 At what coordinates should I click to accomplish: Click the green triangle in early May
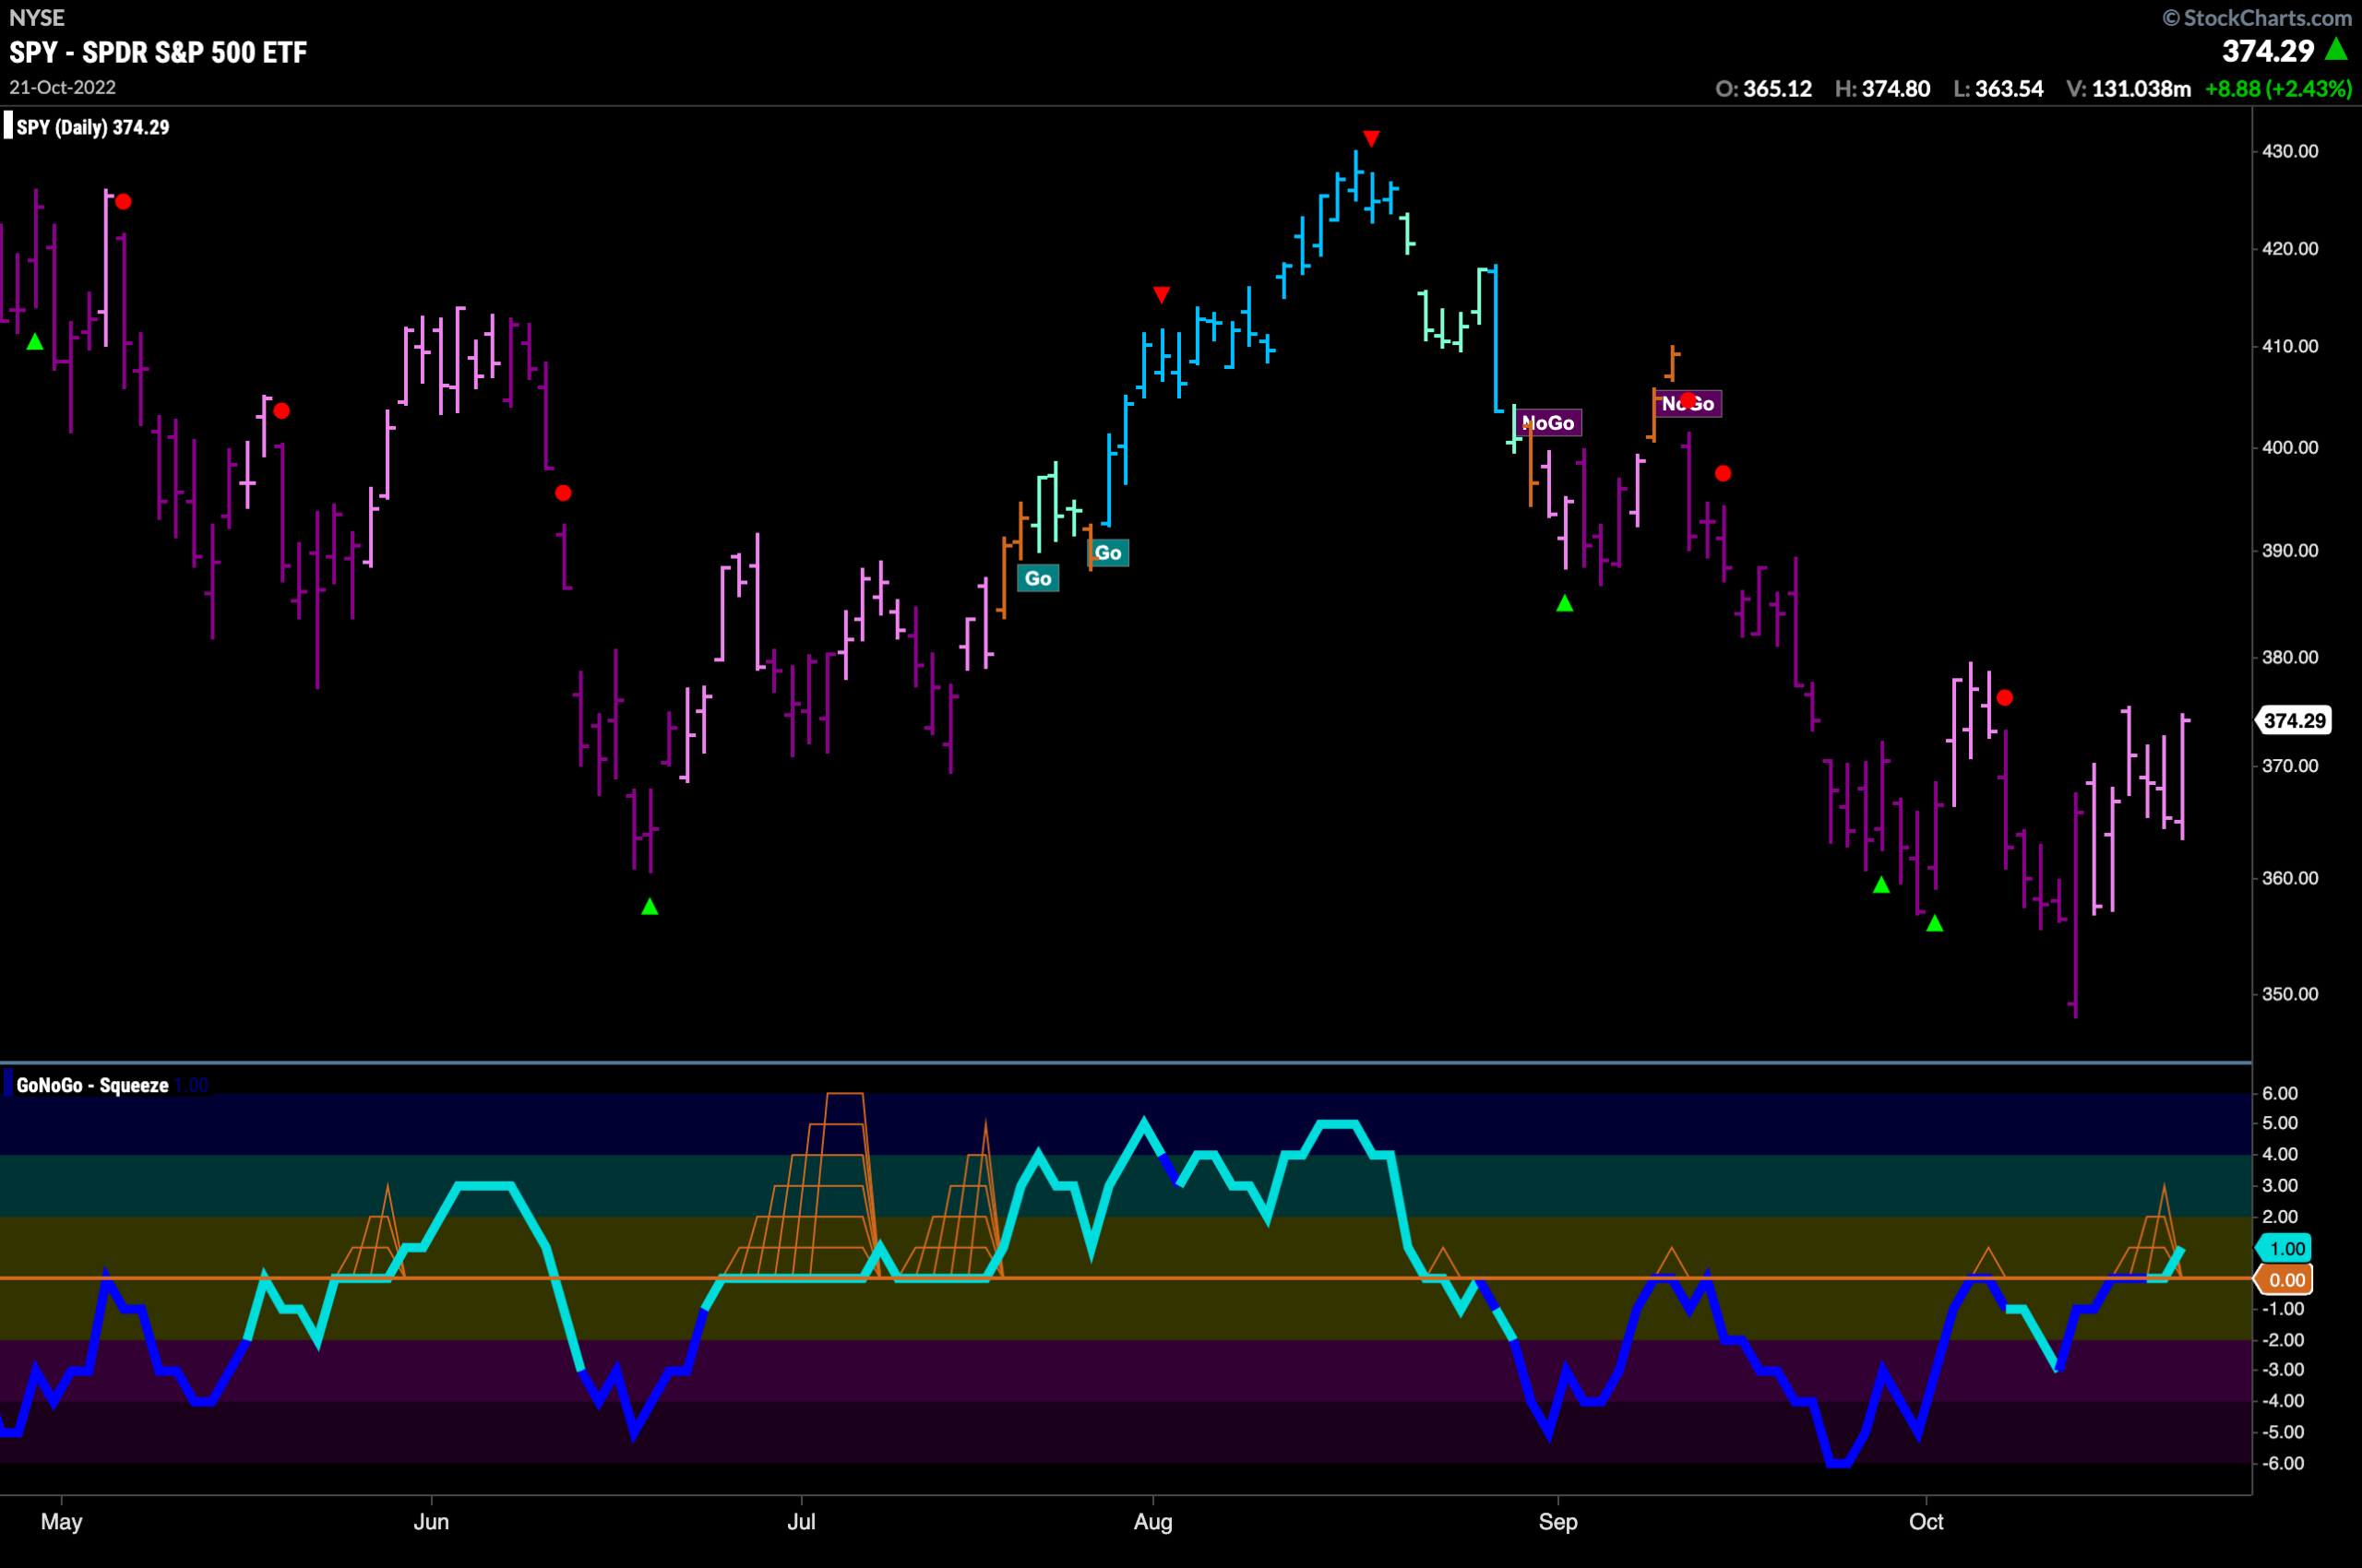click(35, 342)
